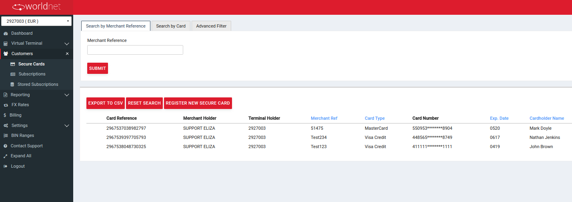572x202 pixels.
Task: Click the FX Rates exchange icon
Action: click(x=6, y=105)
